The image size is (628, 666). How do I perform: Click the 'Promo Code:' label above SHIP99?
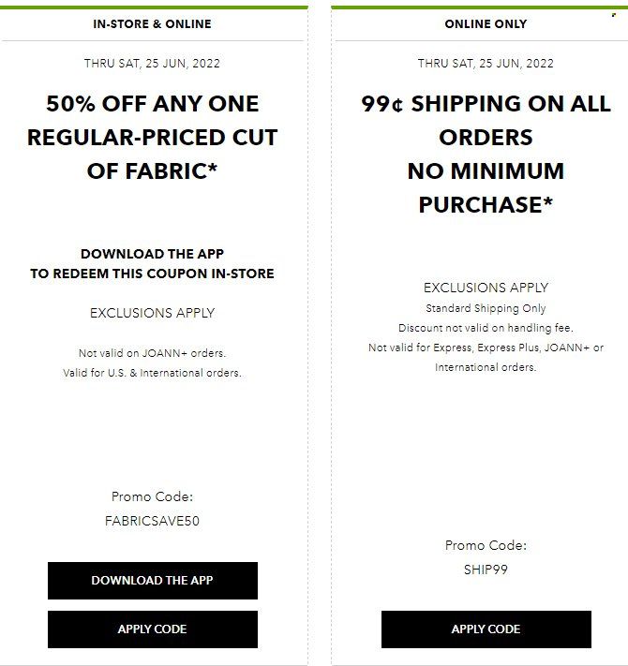click(486, 545)
